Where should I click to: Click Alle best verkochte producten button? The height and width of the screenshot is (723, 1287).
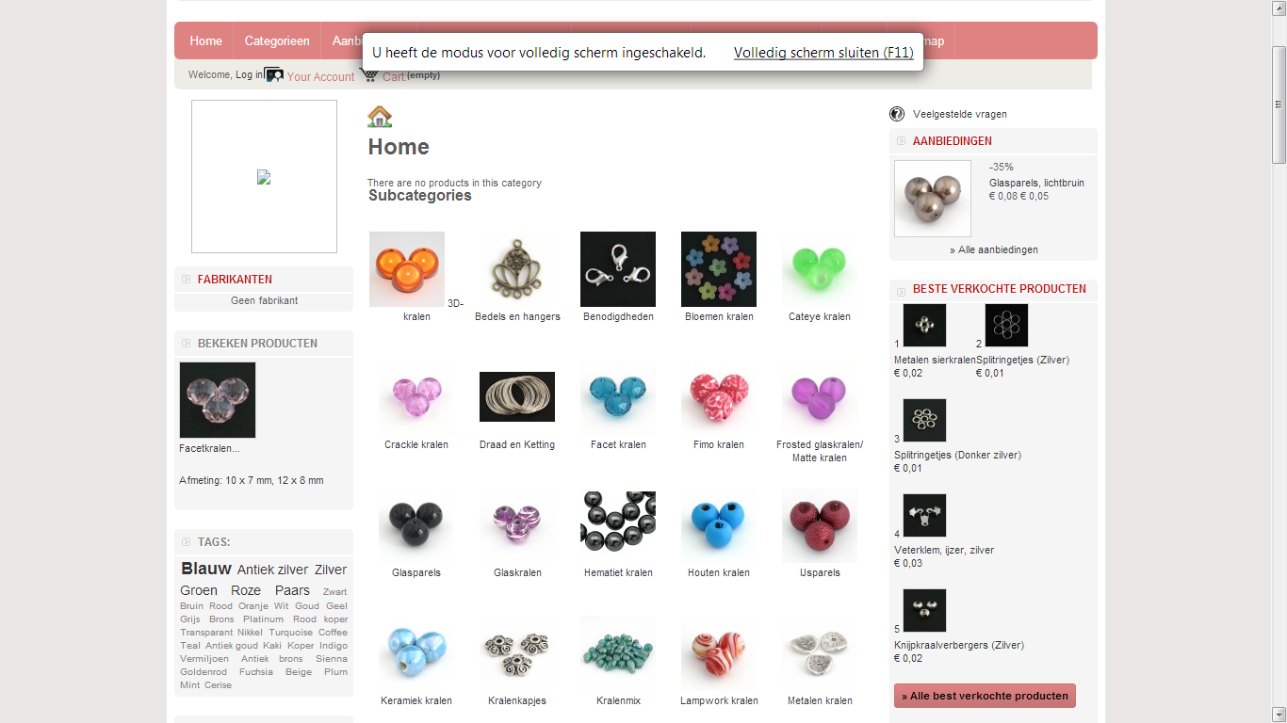pos(985,696)
